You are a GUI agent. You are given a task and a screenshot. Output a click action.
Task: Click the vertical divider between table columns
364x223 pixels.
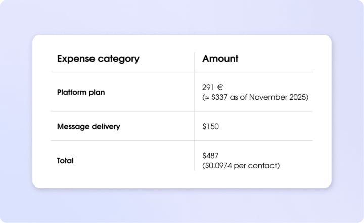tap(195, 111)
